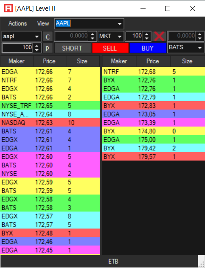Click the first 0,0000 price field
Viewport: 205px width, 268px height.
tap(71, 36)
